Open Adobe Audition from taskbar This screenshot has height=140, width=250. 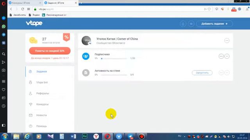pos(85,136)
